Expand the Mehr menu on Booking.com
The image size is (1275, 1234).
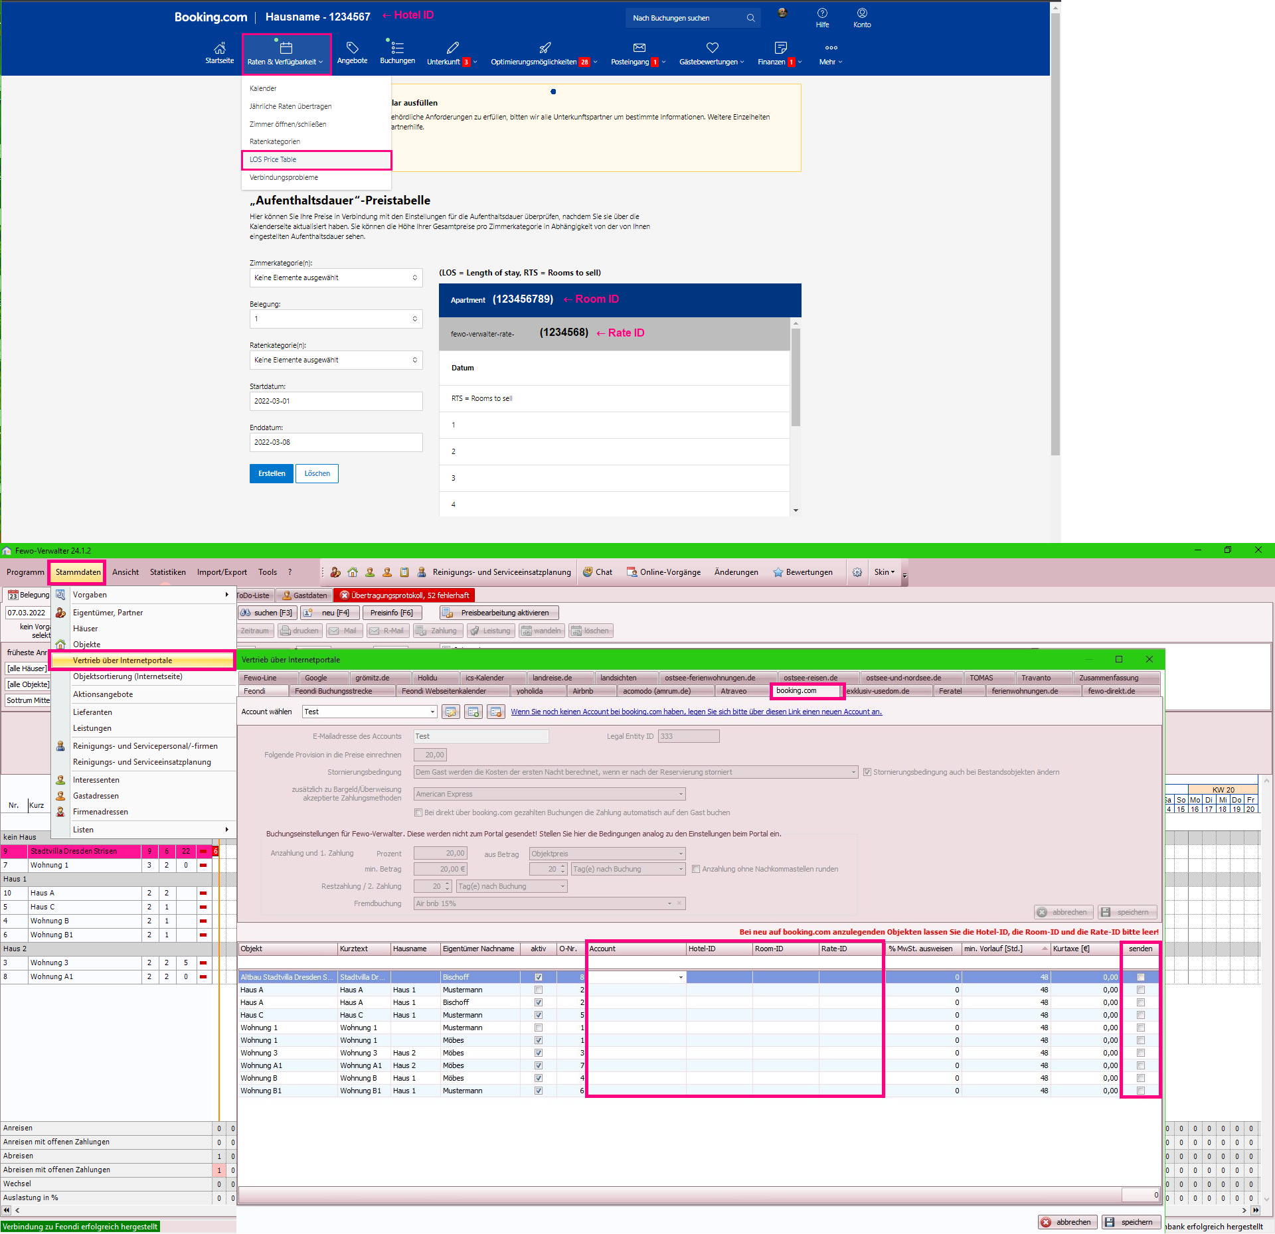pos(831,54)
